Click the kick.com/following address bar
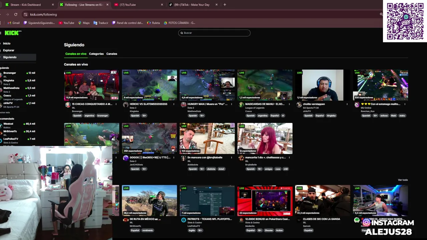The image size is (427, 240). tap(200, 14)
